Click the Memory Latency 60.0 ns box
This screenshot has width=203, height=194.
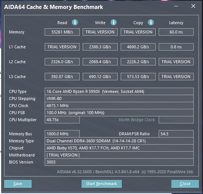click(176, 32)
